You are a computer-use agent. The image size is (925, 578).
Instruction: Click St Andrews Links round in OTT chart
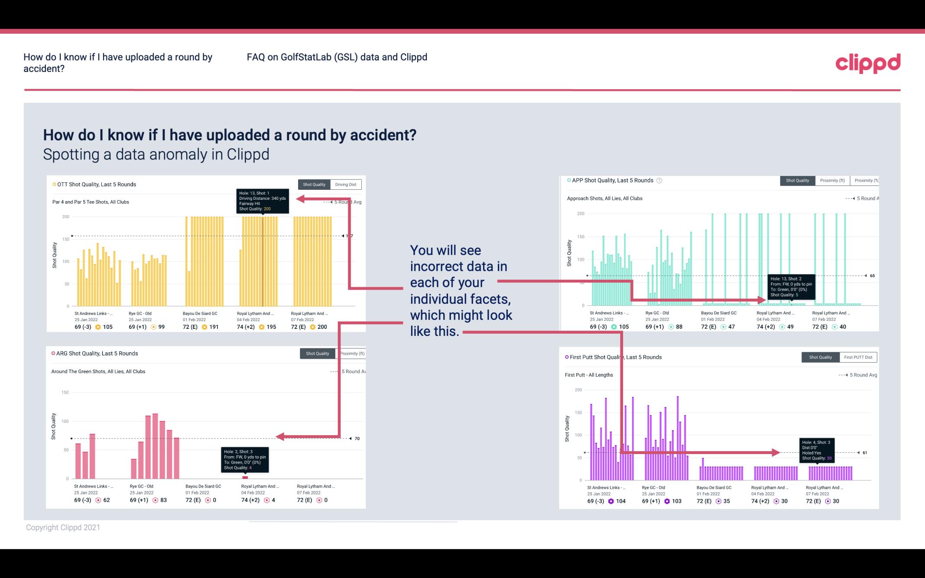(x=93, y=313)
